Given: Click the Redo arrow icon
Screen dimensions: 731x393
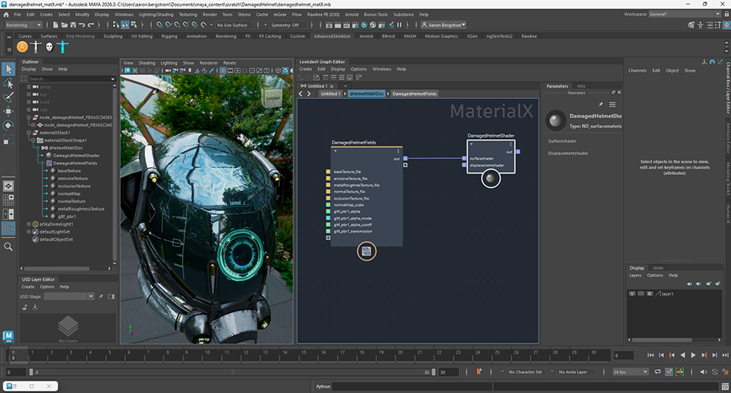Looking at the screenshot, I should pos(91,25).
